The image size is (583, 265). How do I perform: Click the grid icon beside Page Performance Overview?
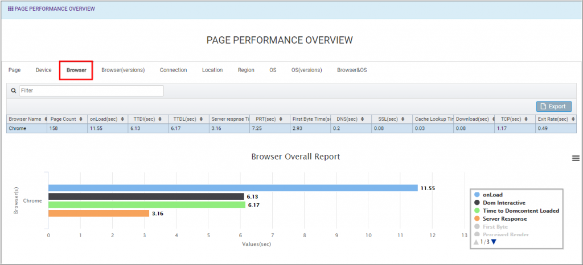coord(10,9)
